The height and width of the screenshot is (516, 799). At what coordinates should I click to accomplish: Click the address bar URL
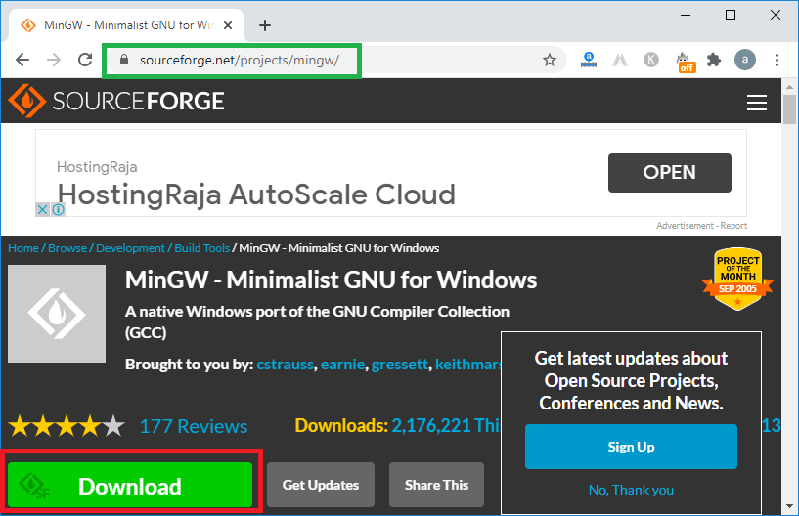[240, 61]
